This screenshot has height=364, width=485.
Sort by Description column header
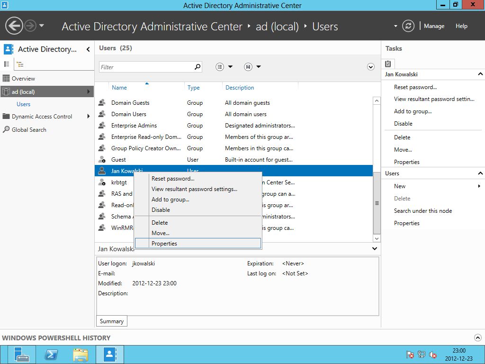(x=240, y=88)
